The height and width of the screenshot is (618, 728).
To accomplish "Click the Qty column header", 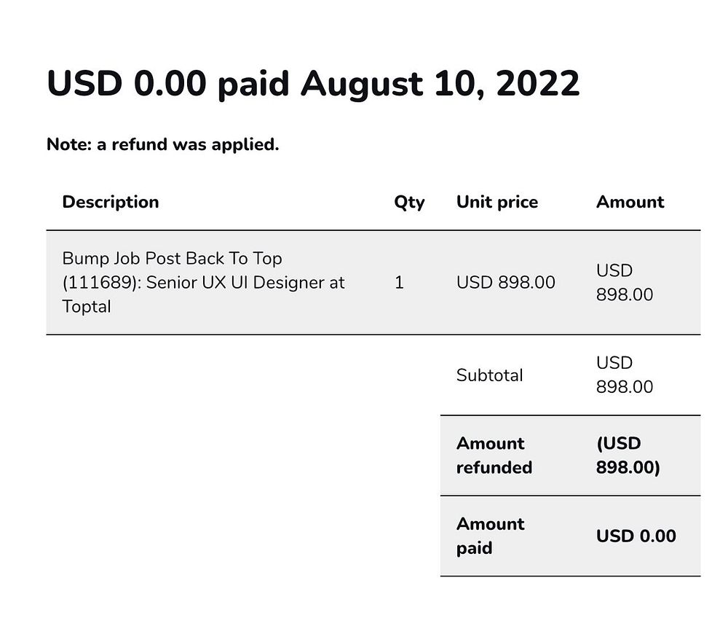I will pos(409,202).
